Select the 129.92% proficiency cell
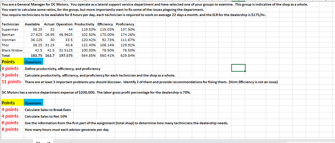This screenshot has width=335, height=143. [x=125, y=45]
